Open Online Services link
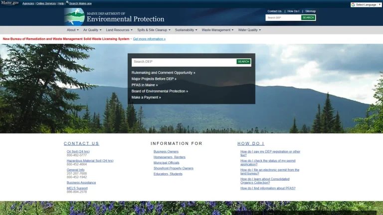The image size is (383, 215). (x=46, y=3)
